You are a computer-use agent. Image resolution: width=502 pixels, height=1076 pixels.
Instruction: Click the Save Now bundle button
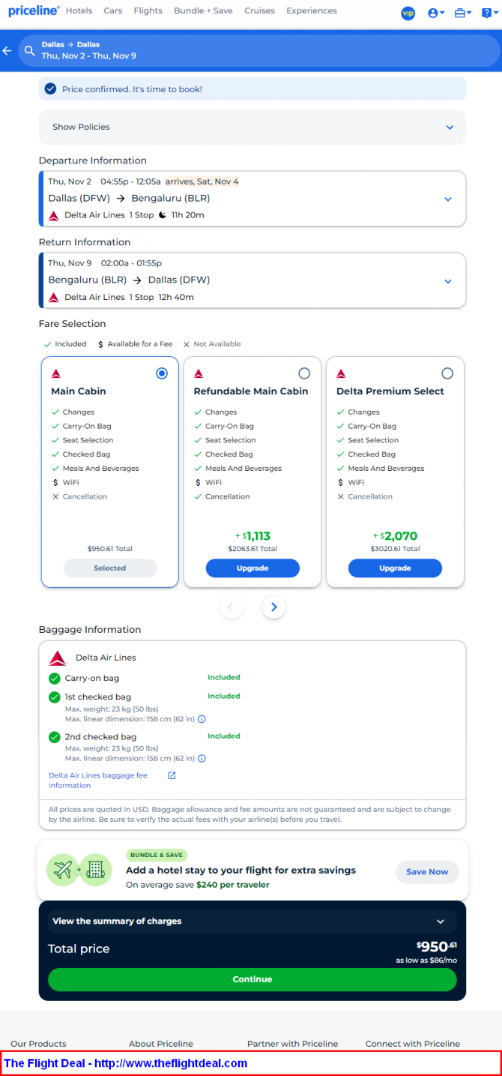(x=427, y=872)
